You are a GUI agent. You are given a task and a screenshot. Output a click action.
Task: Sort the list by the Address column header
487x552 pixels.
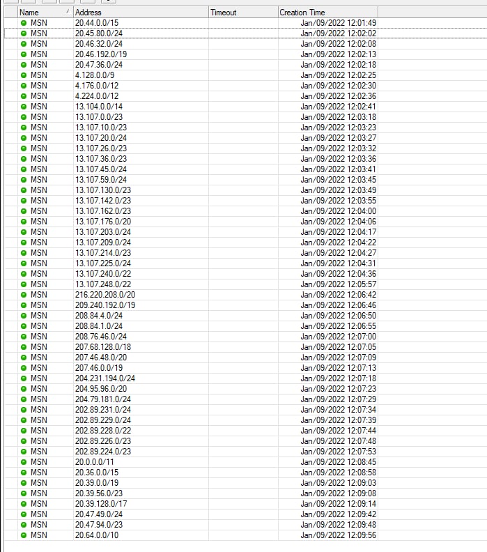(141, 13)
